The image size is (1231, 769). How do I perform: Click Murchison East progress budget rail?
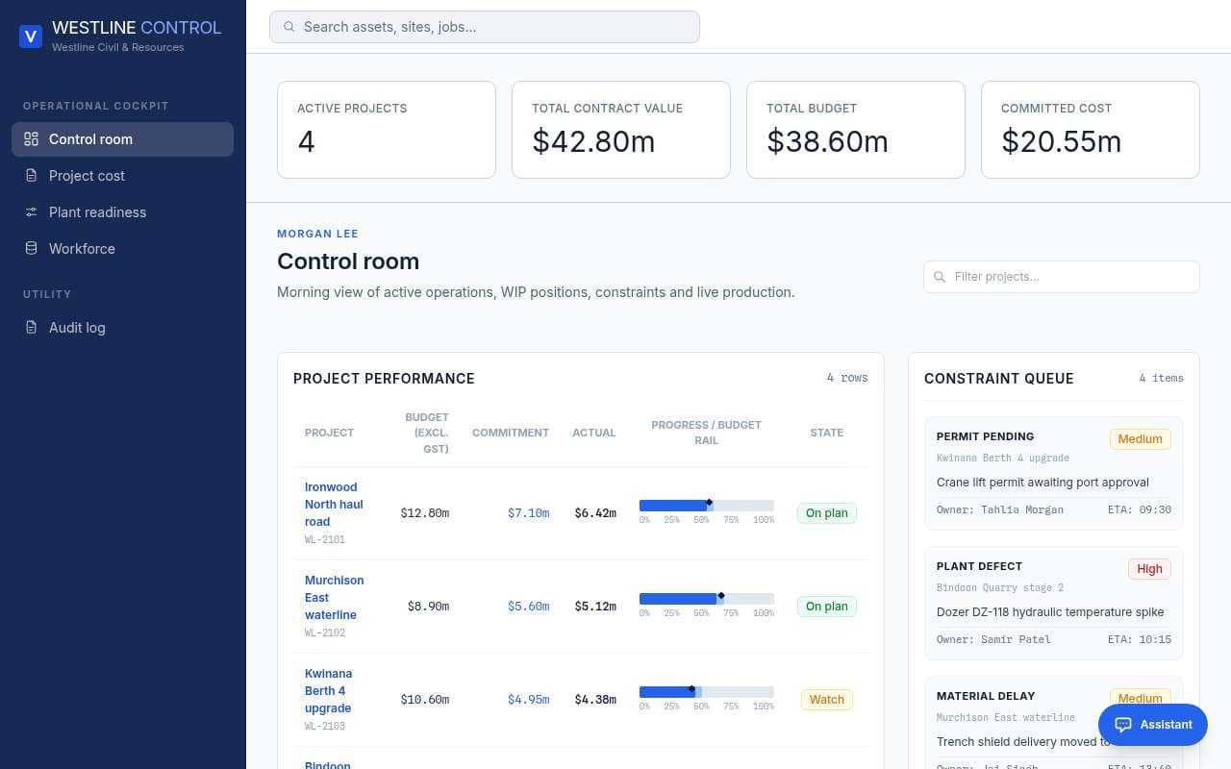pyautogui.click(x=707, y=599)
